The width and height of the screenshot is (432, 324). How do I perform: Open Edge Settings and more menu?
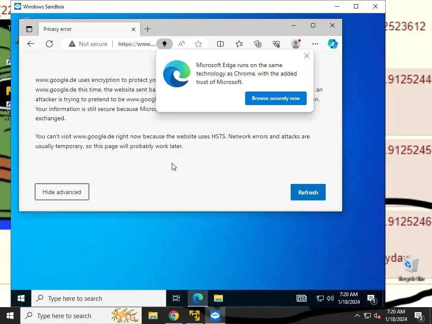pyautogui.click(x=315, y=44)
